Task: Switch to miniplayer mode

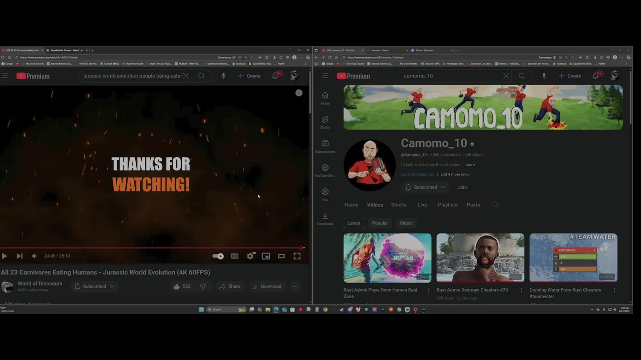Action: pos(266,256)
